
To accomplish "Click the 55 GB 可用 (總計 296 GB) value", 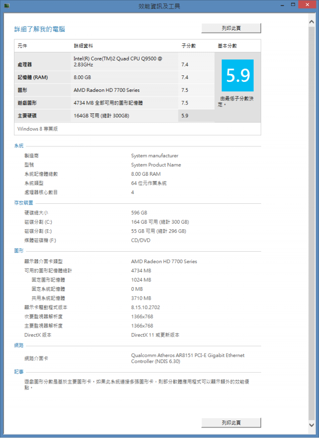I will tap(159, 231).
